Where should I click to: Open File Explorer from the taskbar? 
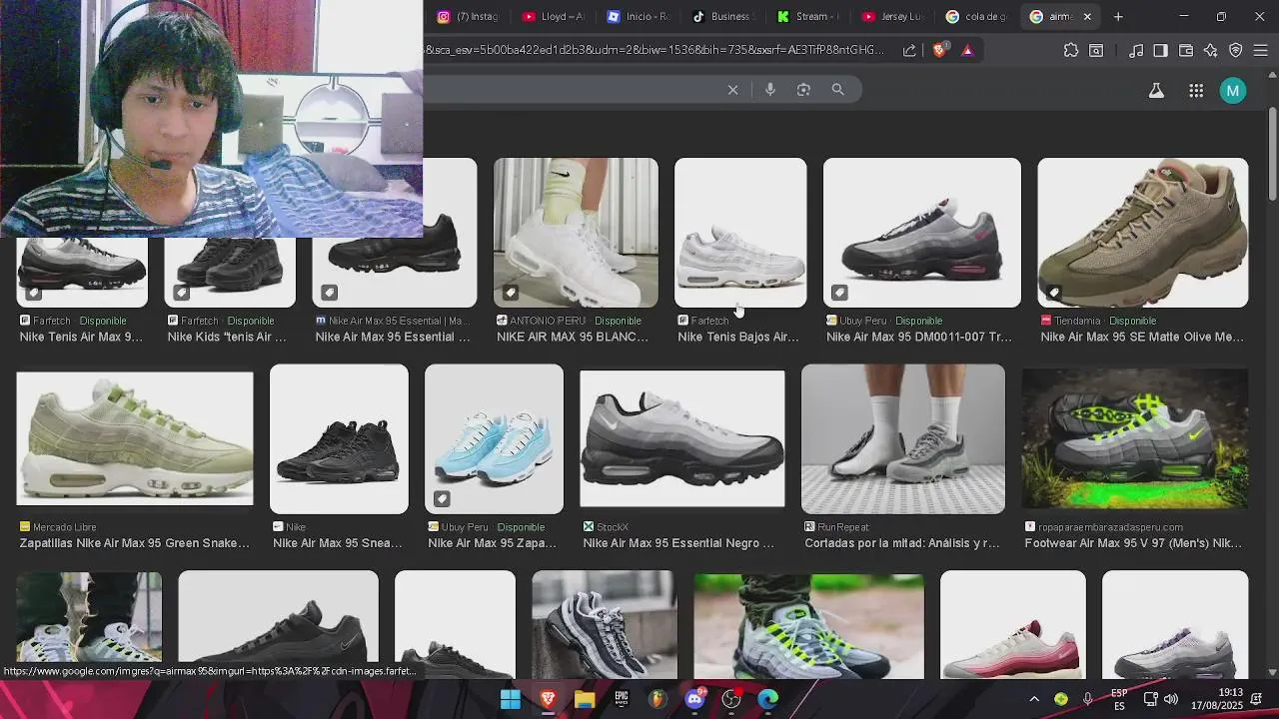click(x=585, y=699)
